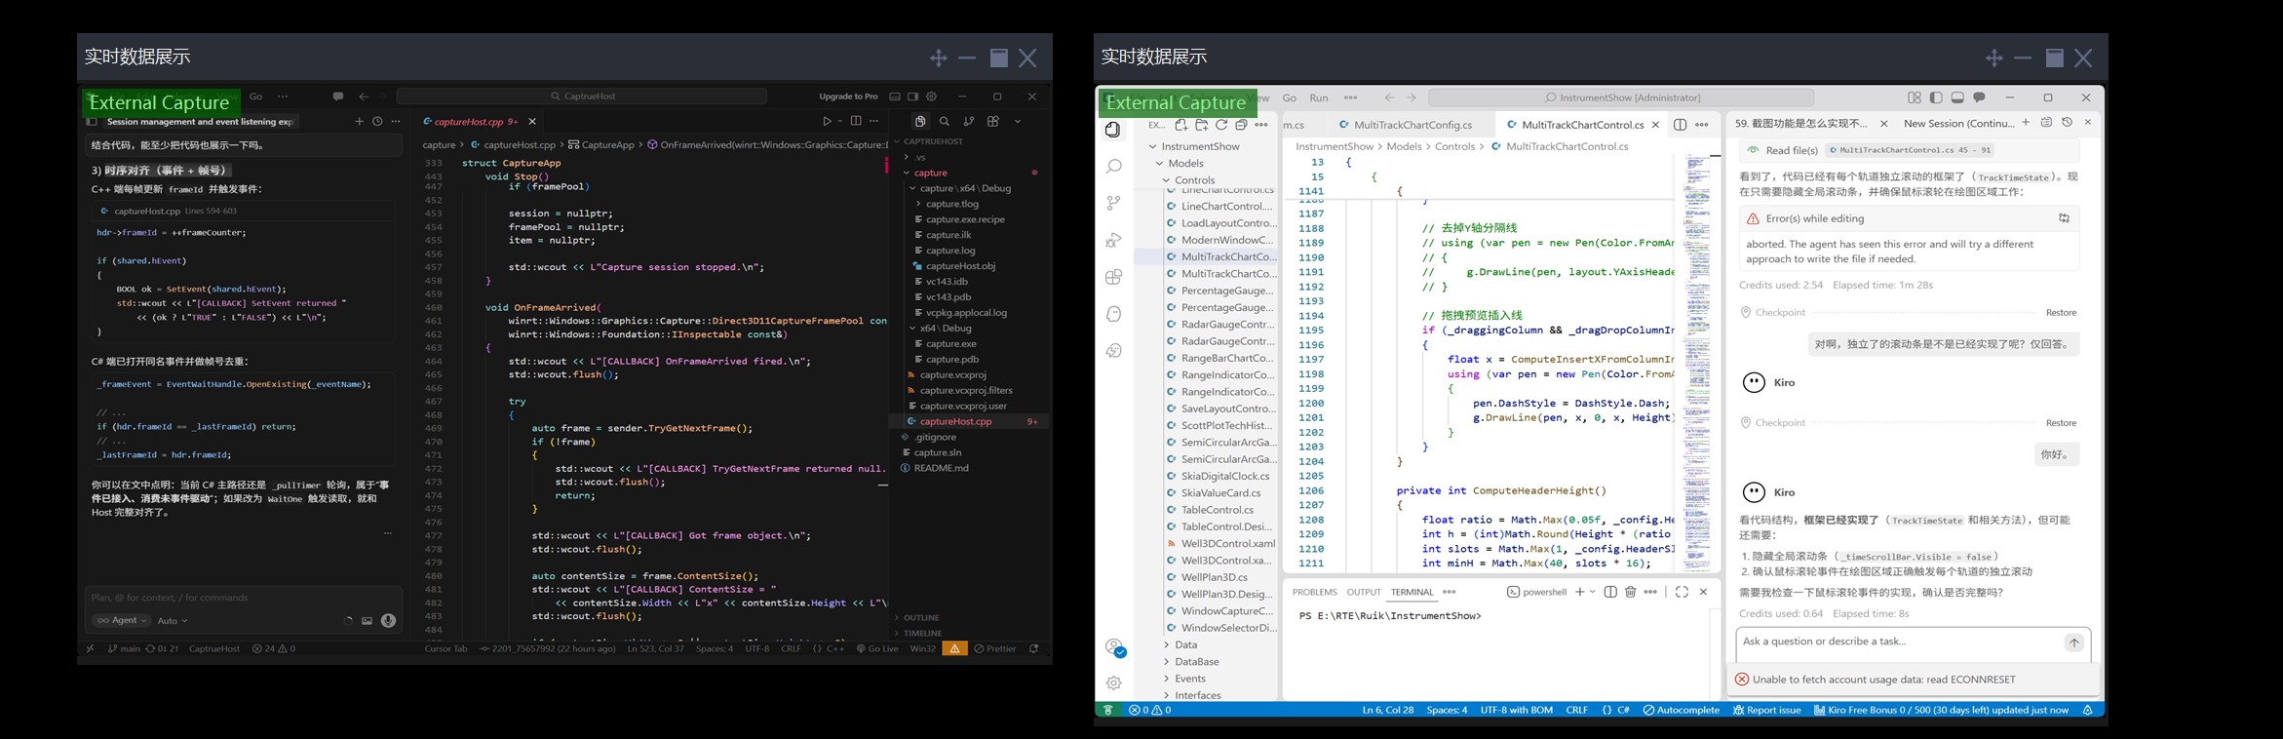
Task: Kill terminal with trash icon
Action: click(x=1630, y=592)
